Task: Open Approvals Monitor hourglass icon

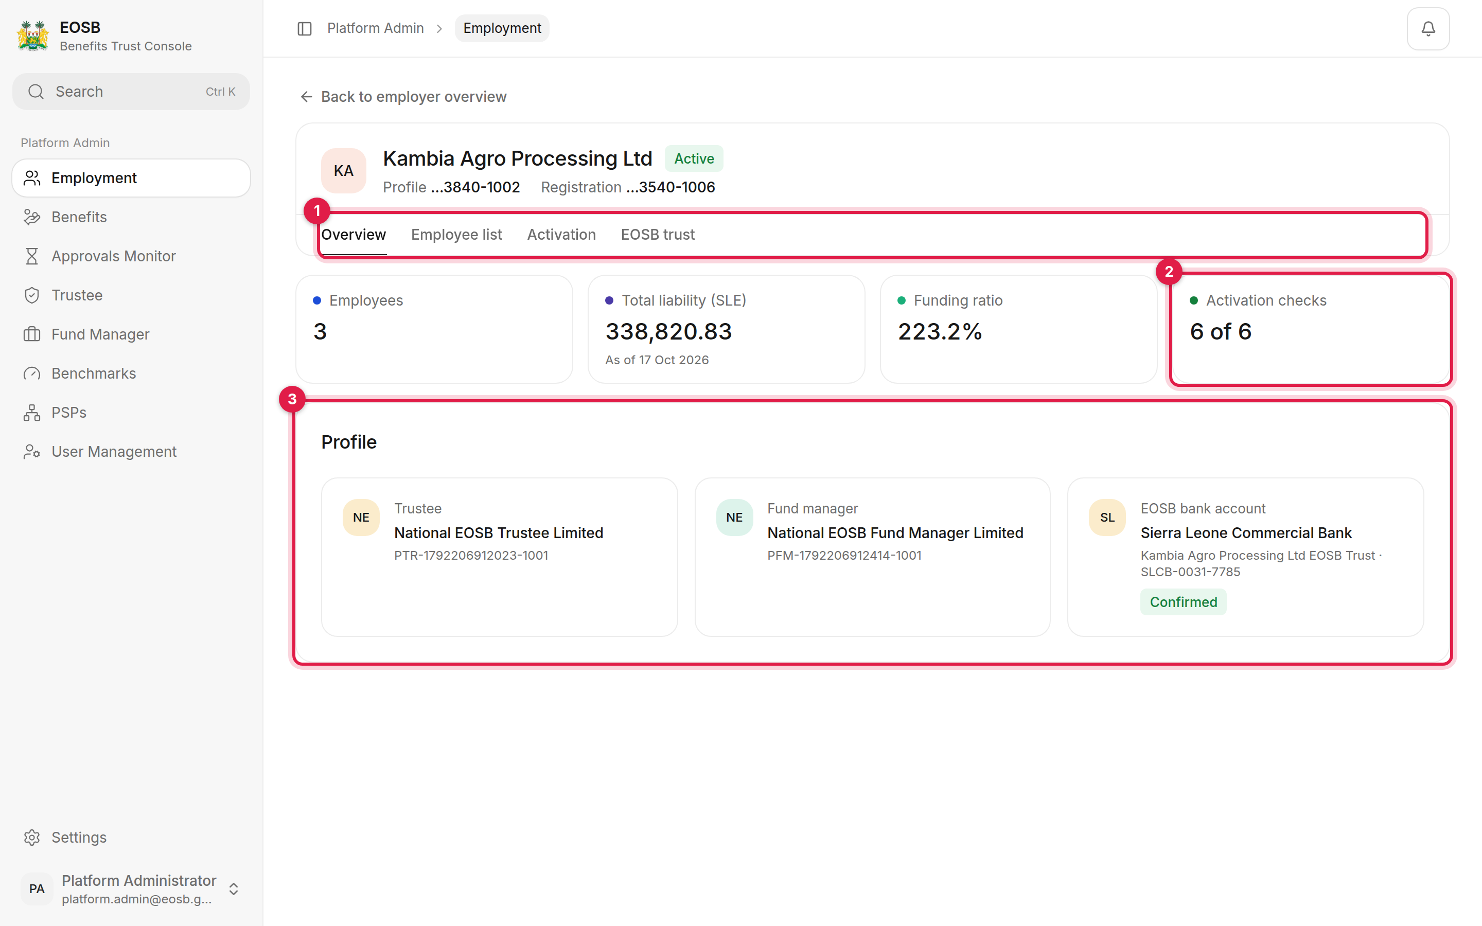Action: click(32, 256)
